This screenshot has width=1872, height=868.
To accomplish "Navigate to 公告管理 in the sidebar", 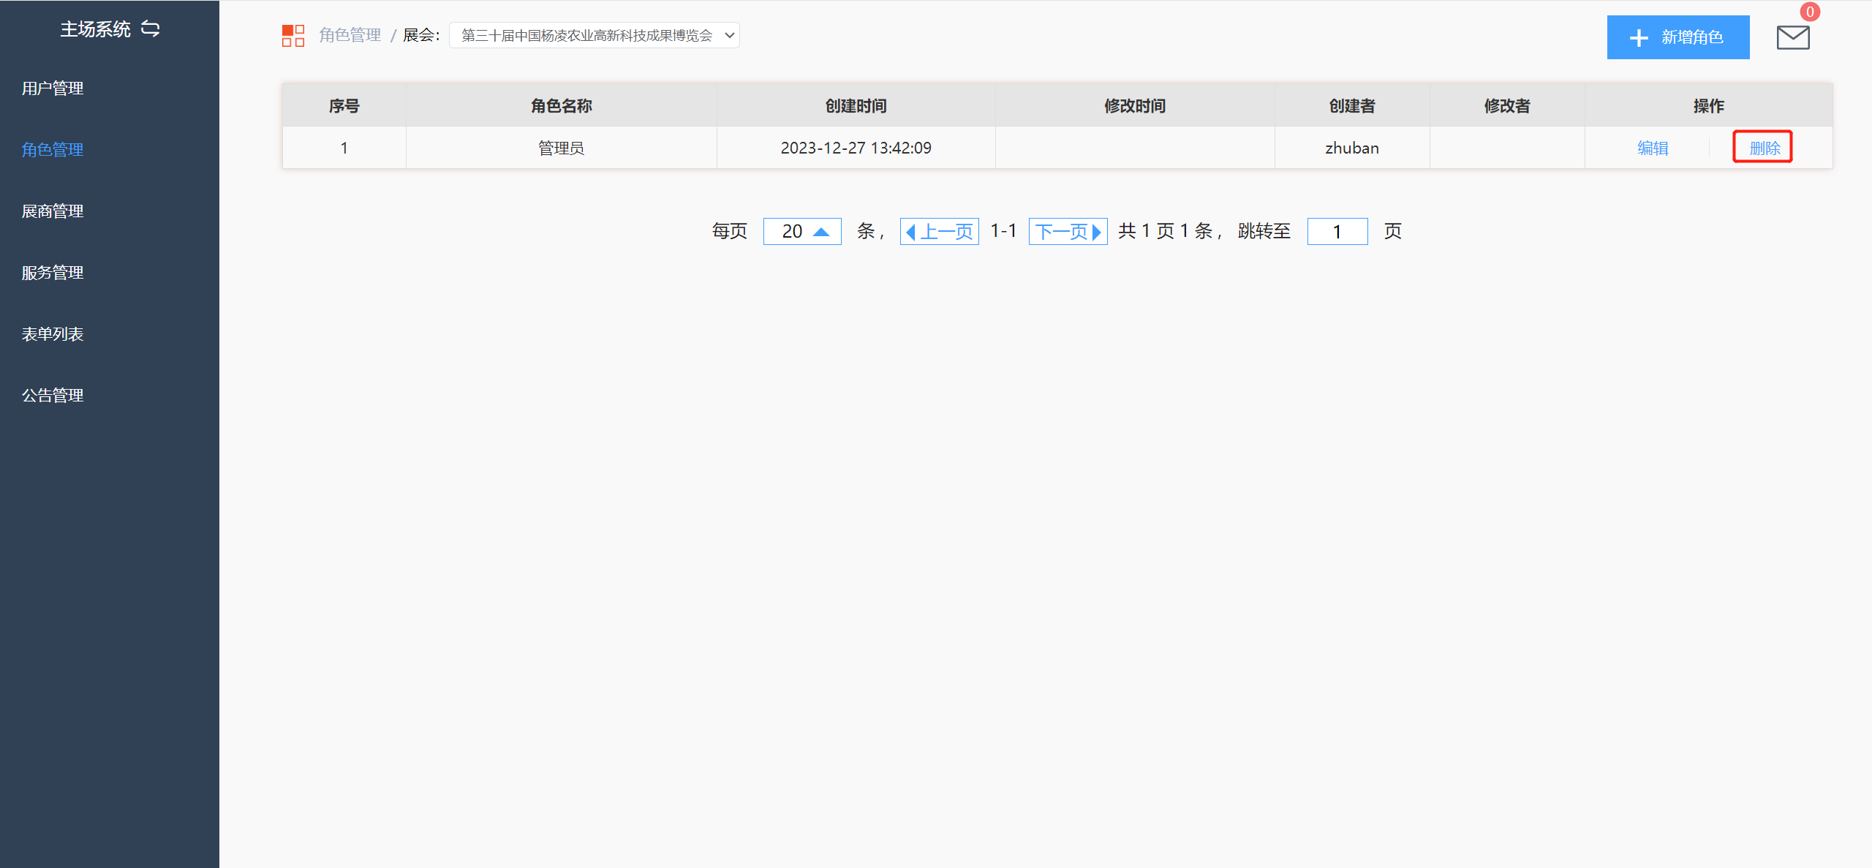I will pos(53,396).
